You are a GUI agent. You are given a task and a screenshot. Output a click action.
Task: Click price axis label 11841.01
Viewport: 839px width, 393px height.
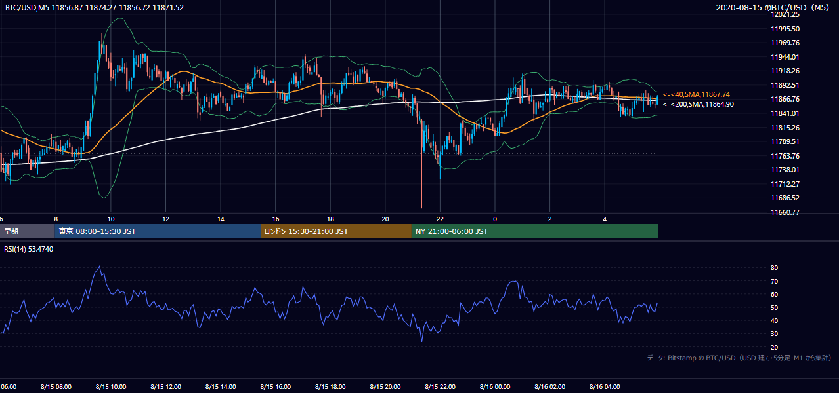786,113
